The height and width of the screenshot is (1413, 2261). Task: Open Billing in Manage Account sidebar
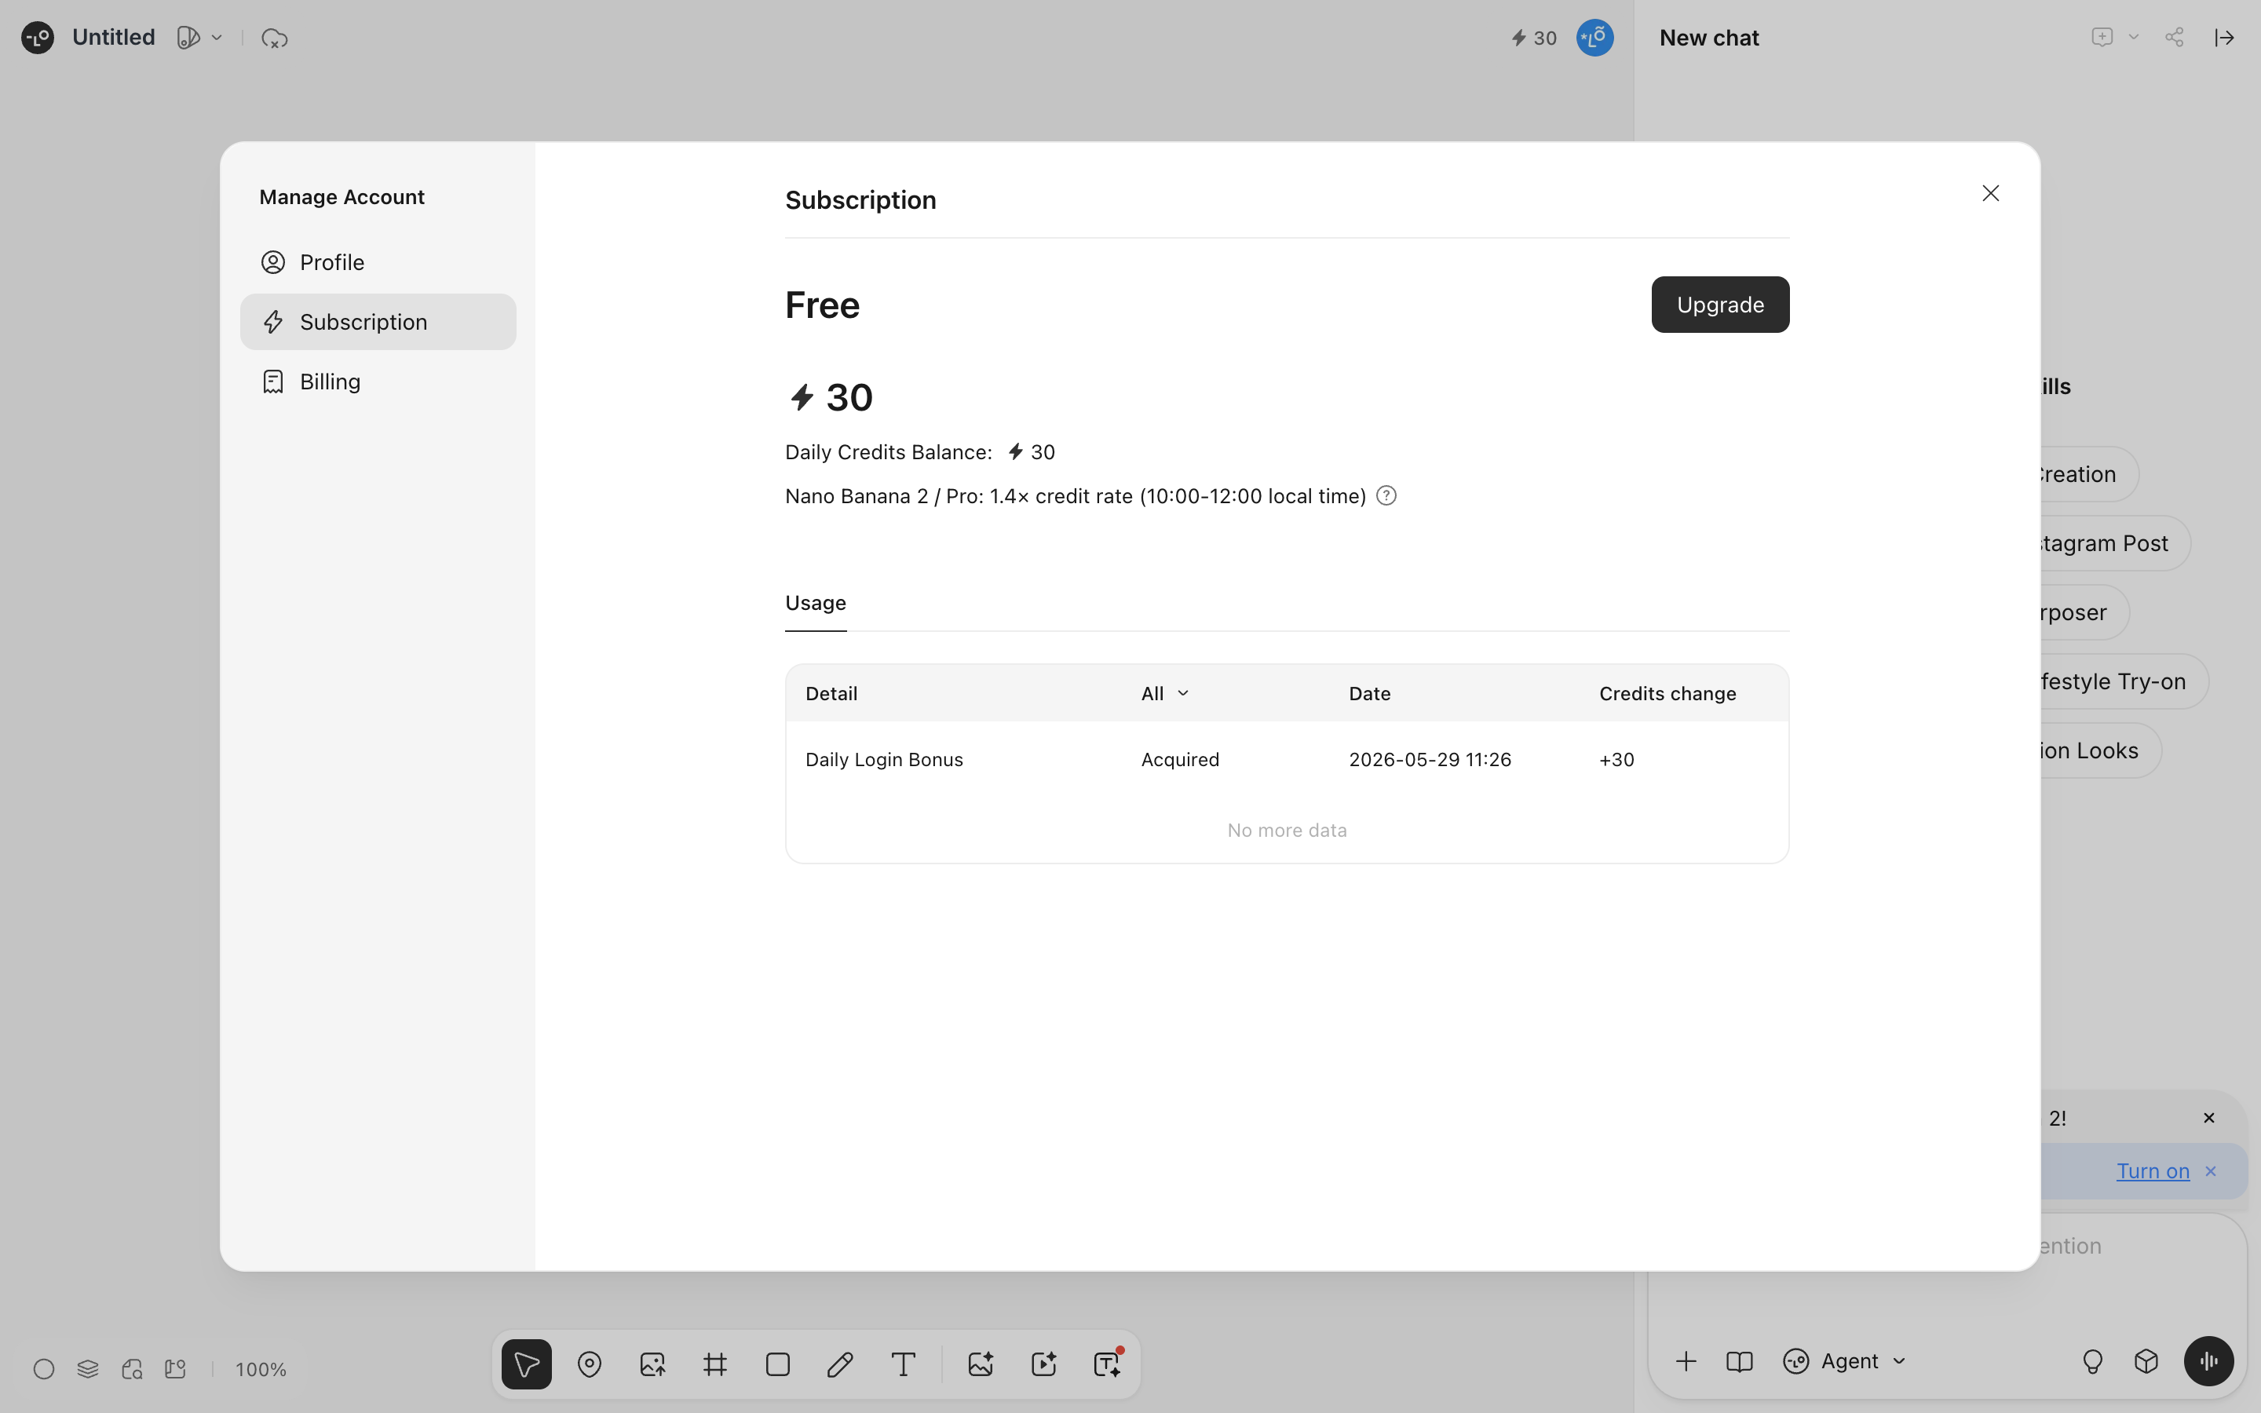pos(378,382)
